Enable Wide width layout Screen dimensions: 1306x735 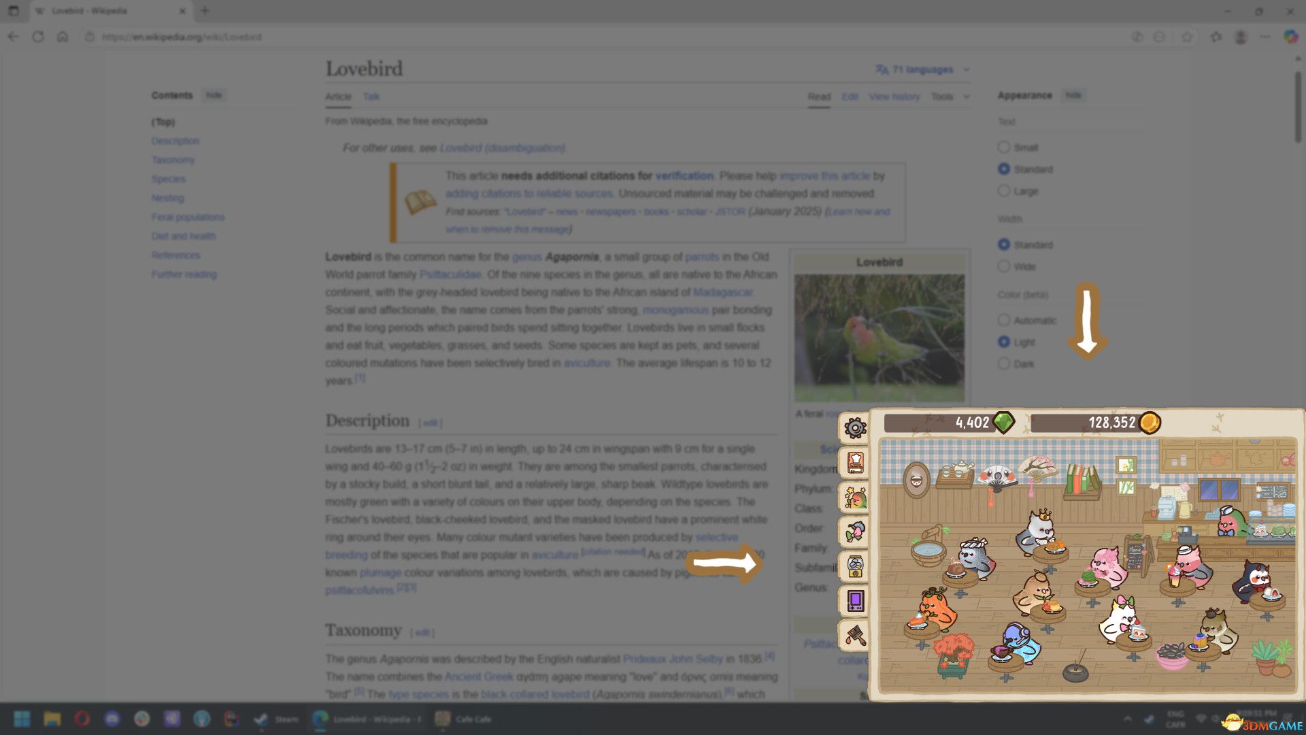pyautogui.click(x=1004, y=266)
